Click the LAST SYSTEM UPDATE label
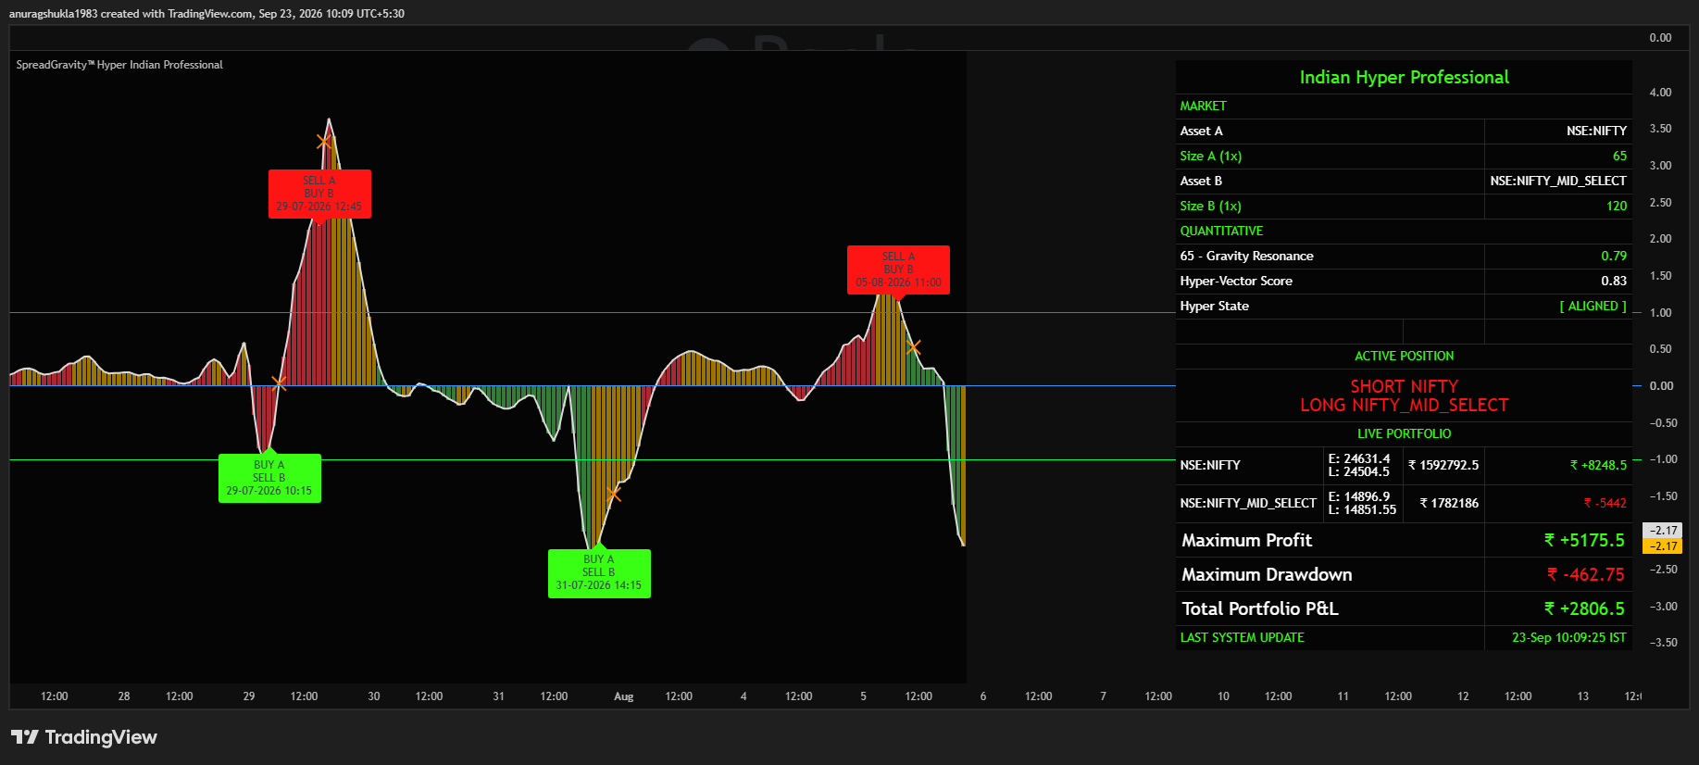This screenshot has height=765, width=1699. click(1242, 637)
